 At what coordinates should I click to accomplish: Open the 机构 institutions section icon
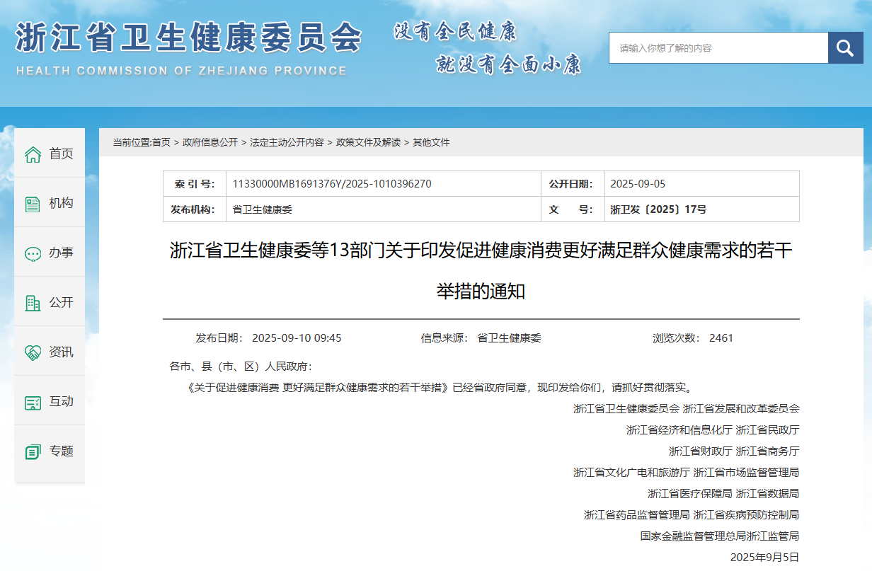(31, 203)
